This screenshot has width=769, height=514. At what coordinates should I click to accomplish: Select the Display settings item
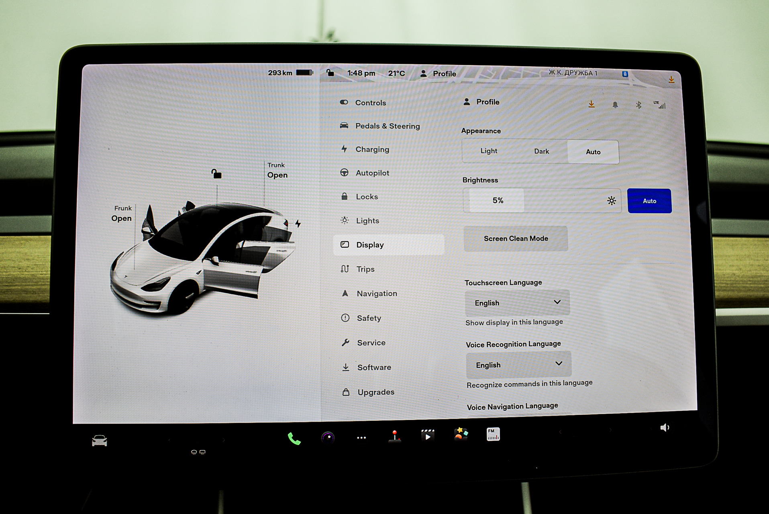389,245
